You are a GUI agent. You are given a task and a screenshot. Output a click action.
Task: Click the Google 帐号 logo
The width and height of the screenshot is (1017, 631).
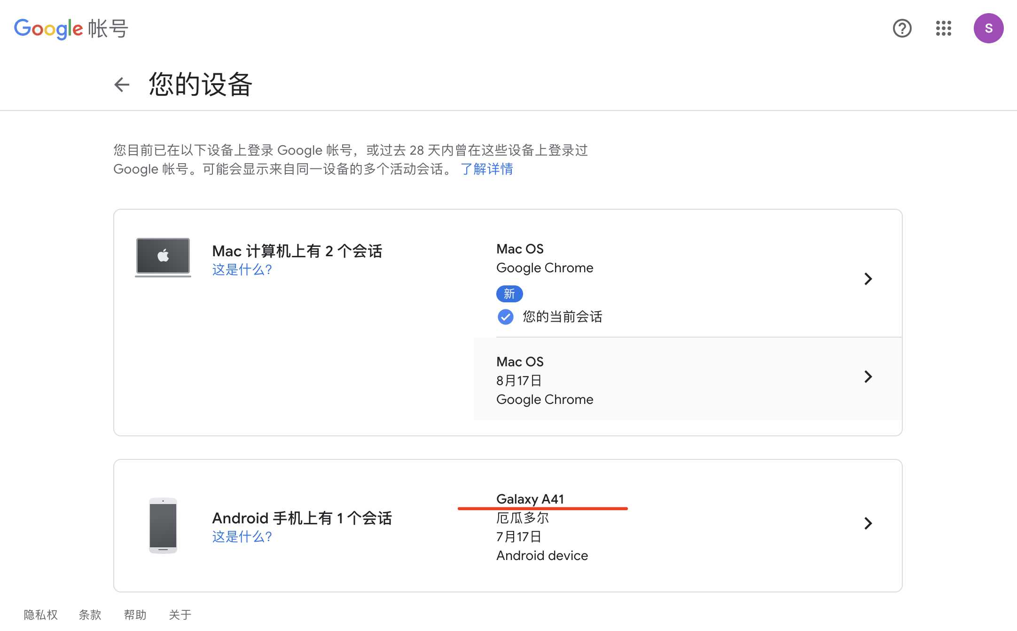coord(71,29)
